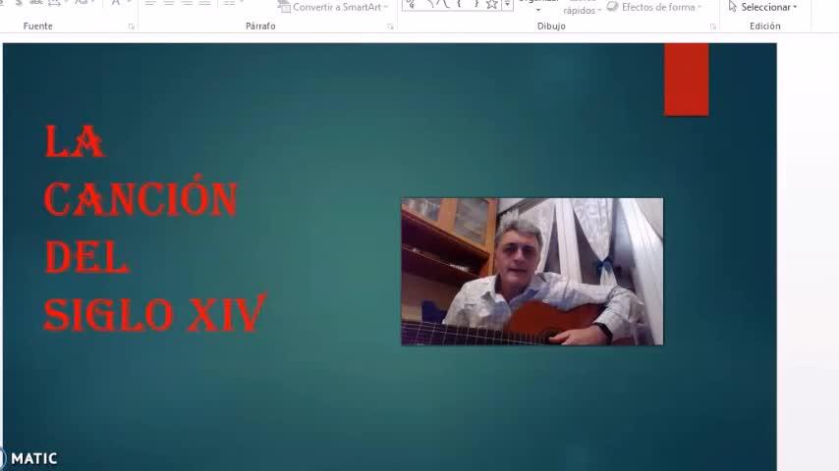This screenshot has width=839, height=471.
Task: Click the Fuente group label
Action: (x=38, y=26)
